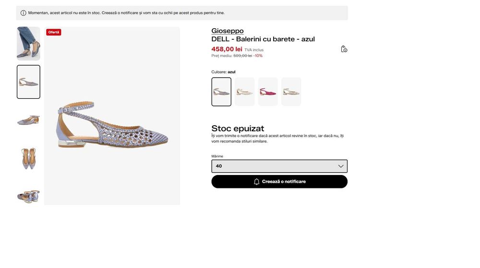The image size is (480, 268).
Task: Select the highlighted side-view shoe thumbnail
Action: (x=28, y=82)
